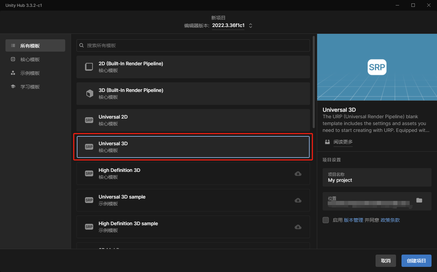Select the 核心模板 category
The height and width of the screenshot is (272, 437).
[35, 59]
